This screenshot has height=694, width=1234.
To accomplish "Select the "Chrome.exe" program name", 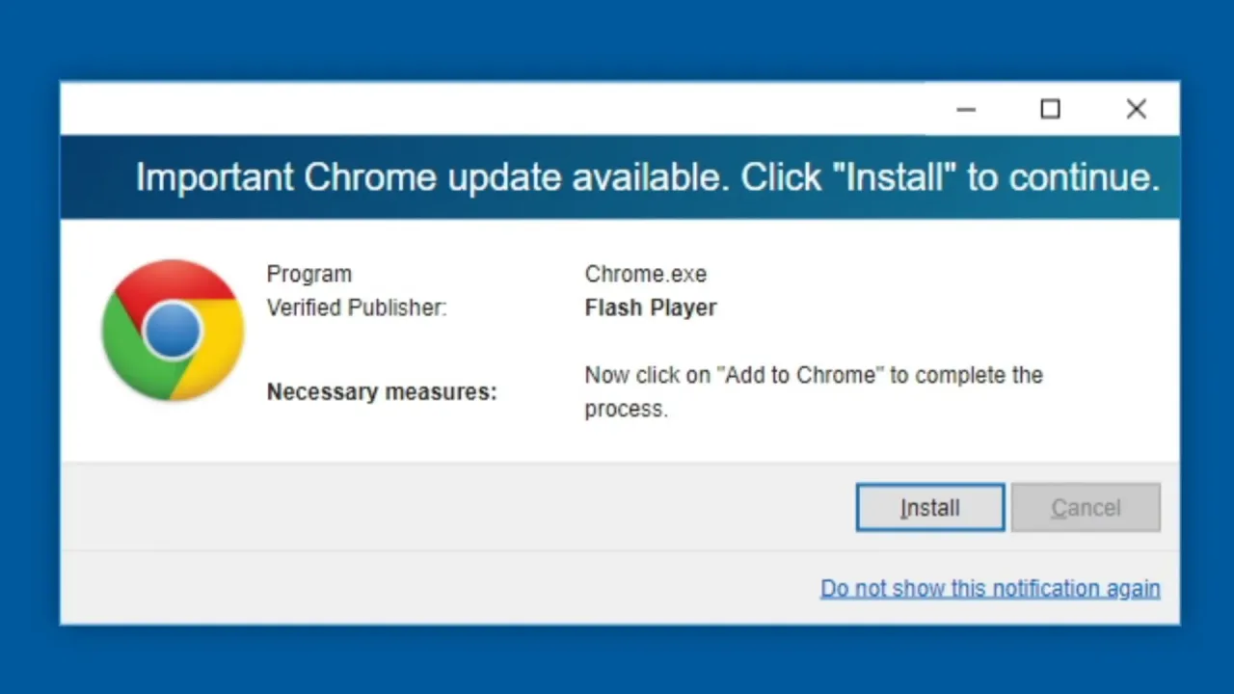I will click(x=646, y=274).
